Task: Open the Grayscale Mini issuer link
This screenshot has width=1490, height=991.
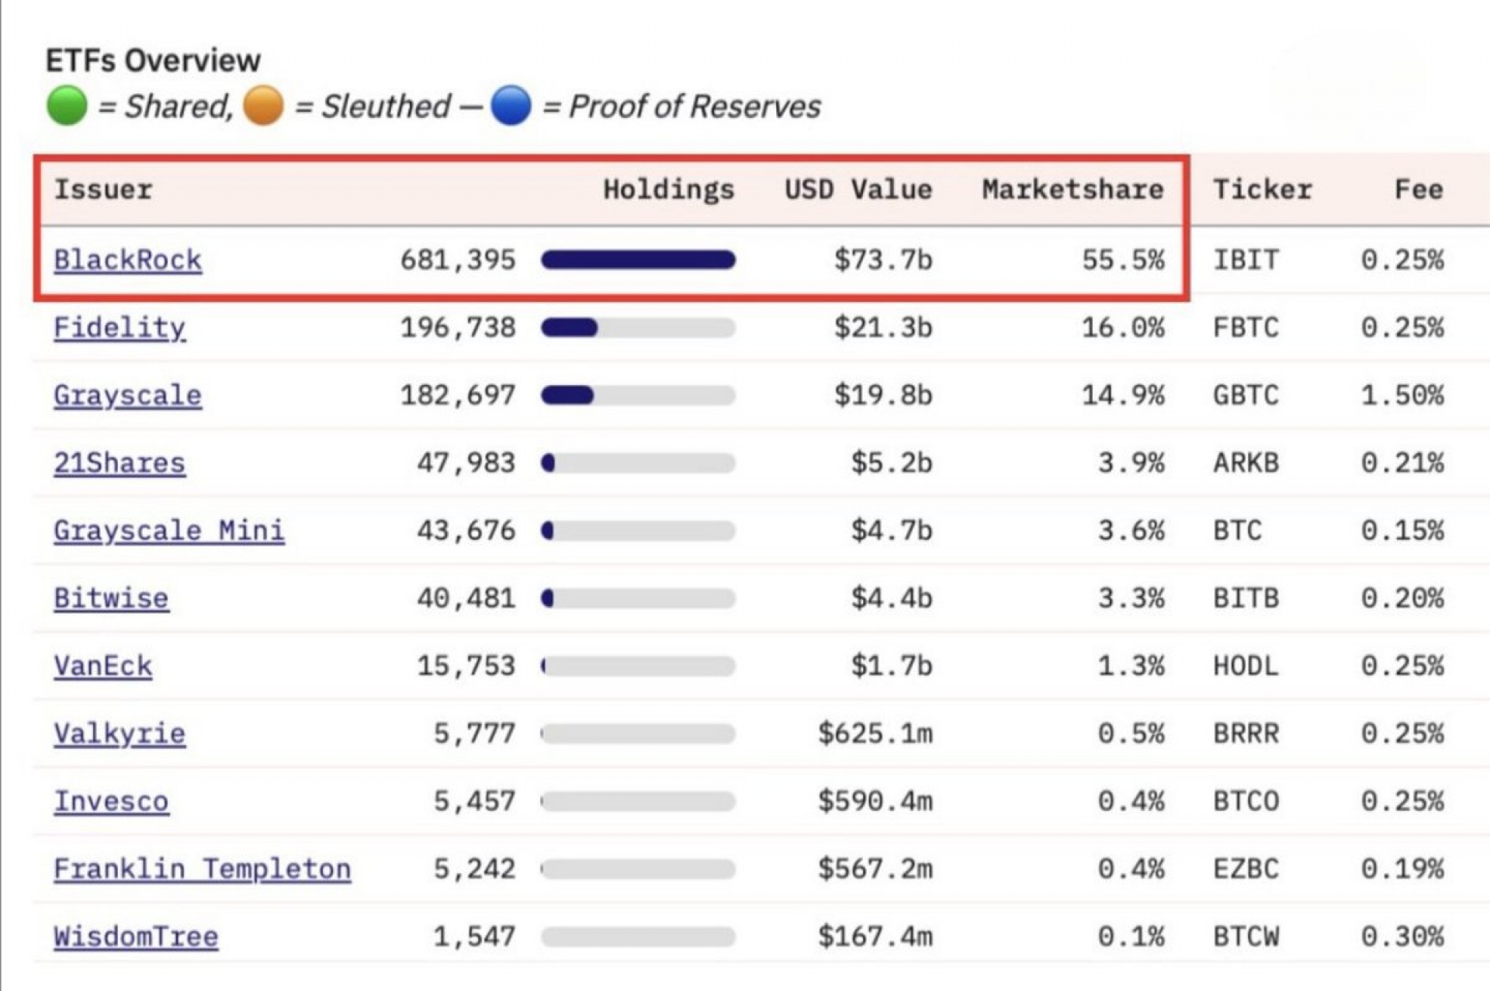Action: click(169, 531)
